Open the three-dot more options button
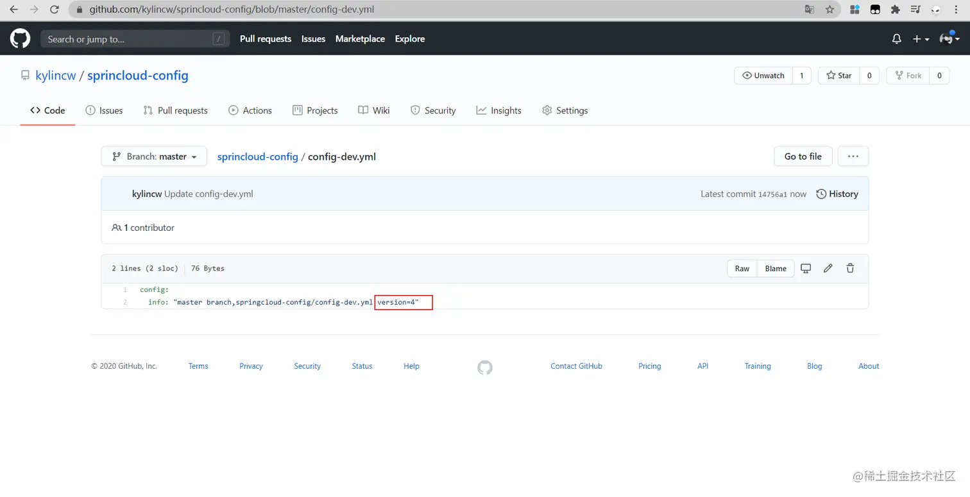Screen dimensions: 970x497 (x=853, y=156)
